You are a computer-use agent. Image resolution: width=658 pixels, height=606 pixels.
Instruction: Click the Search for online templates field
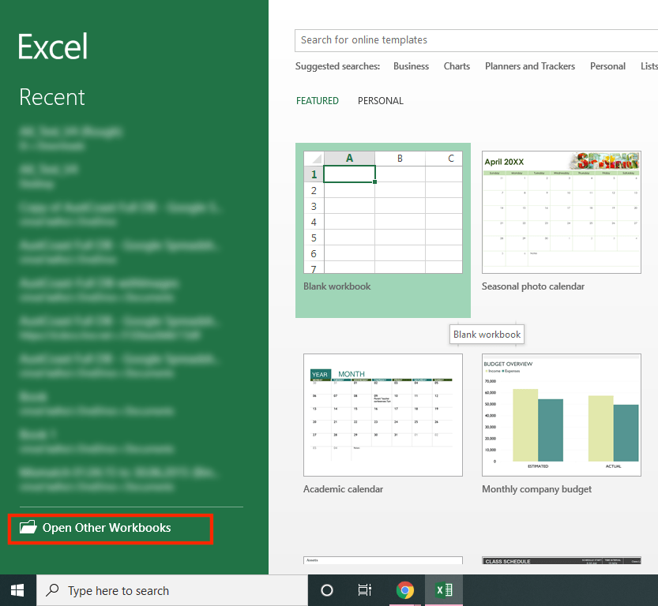[x=476, y=40]
